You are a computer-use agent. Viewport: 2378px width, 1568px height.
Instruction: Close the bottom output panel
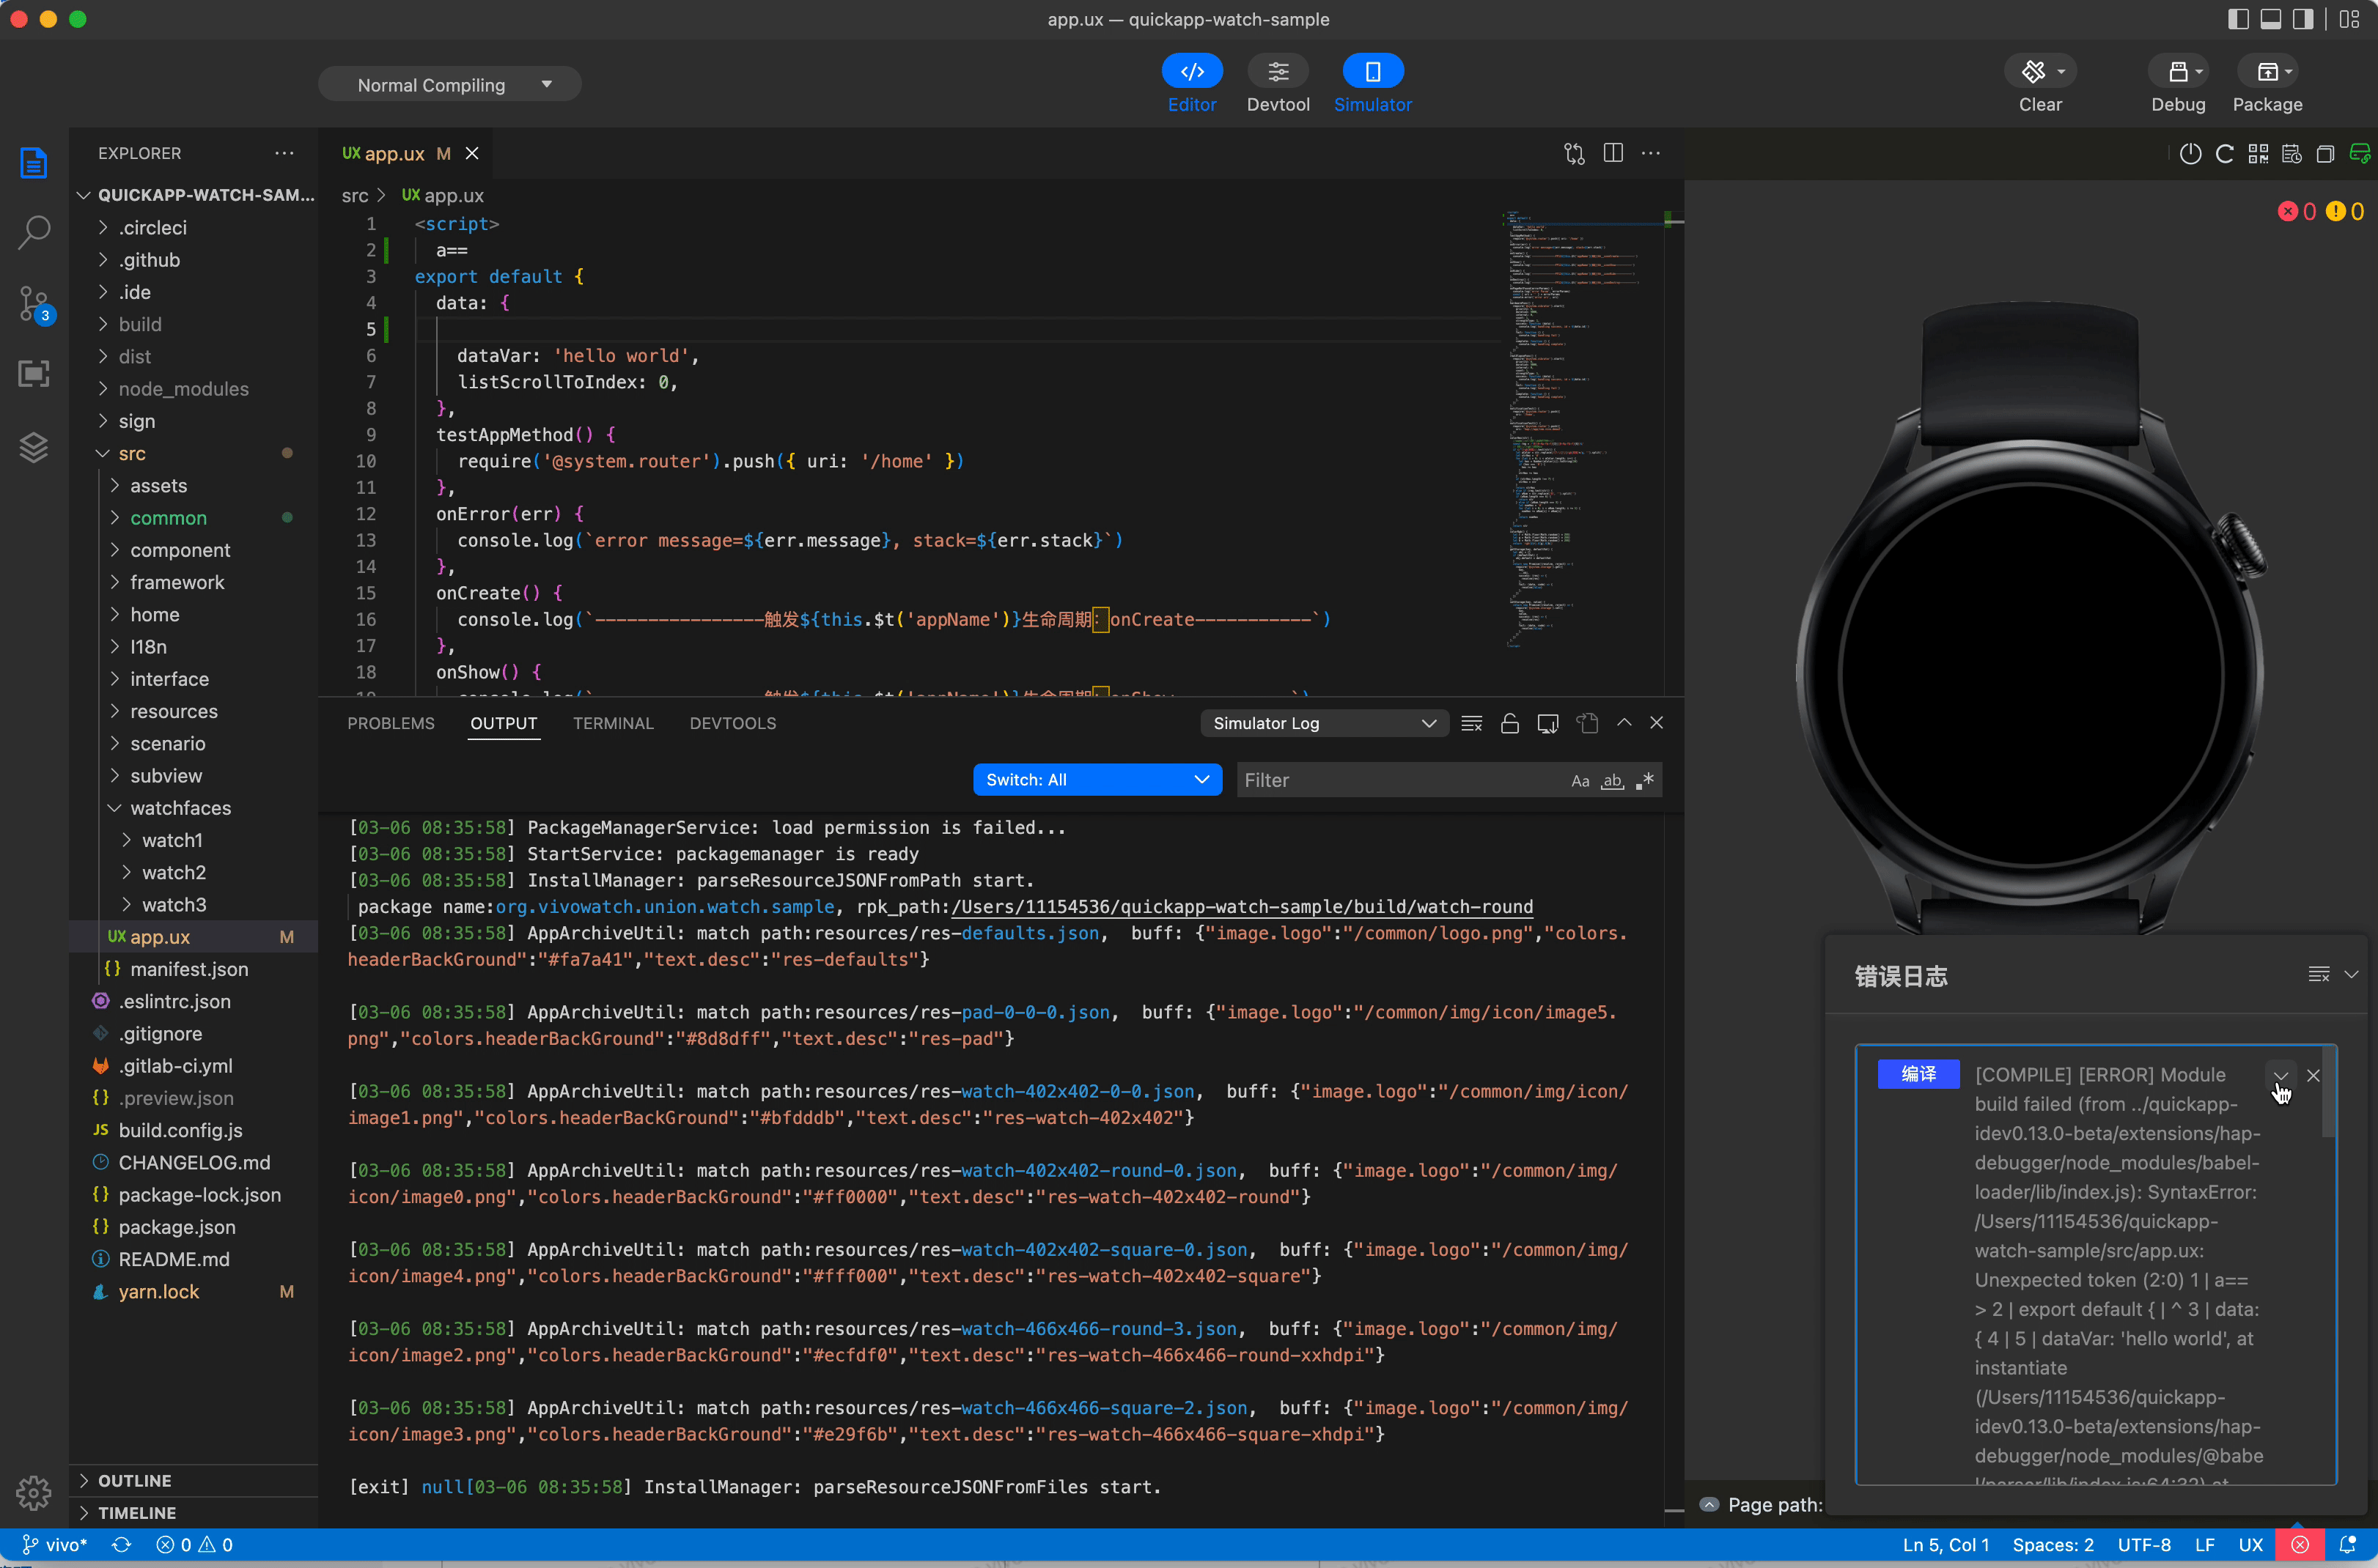click(1657, 722)
